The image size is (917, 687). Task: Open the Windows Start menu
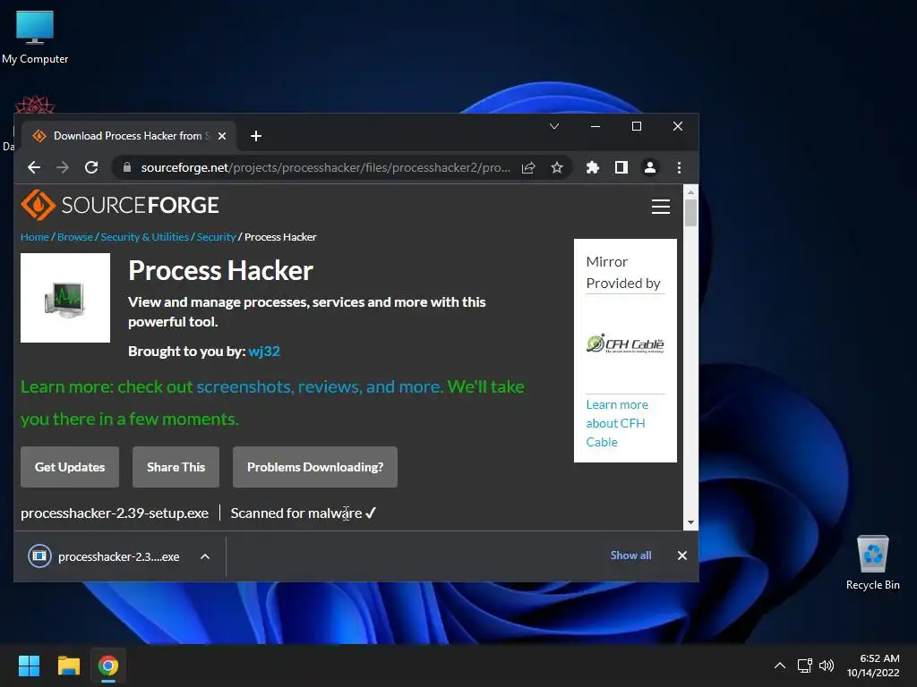[29, 666]
